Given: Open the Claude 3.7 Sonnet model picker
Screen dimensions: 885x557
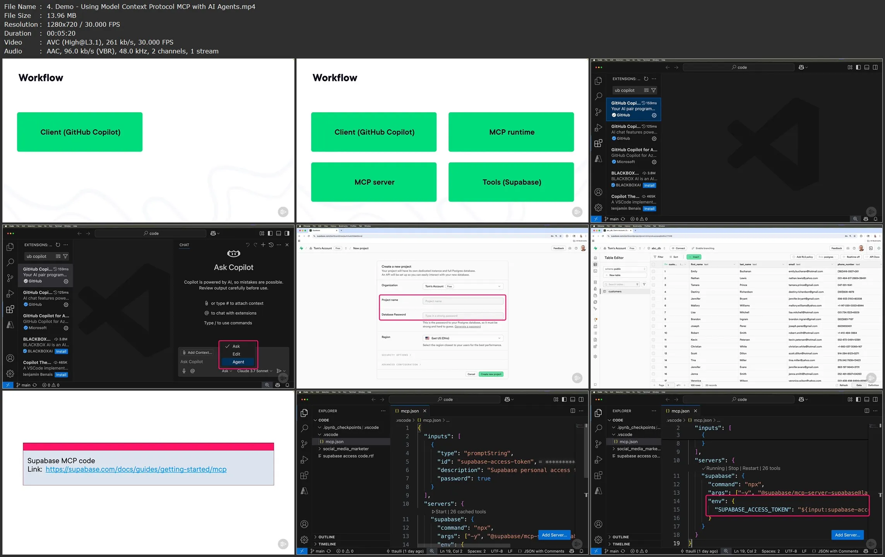Looking at the screenshot, I should 255,371.
